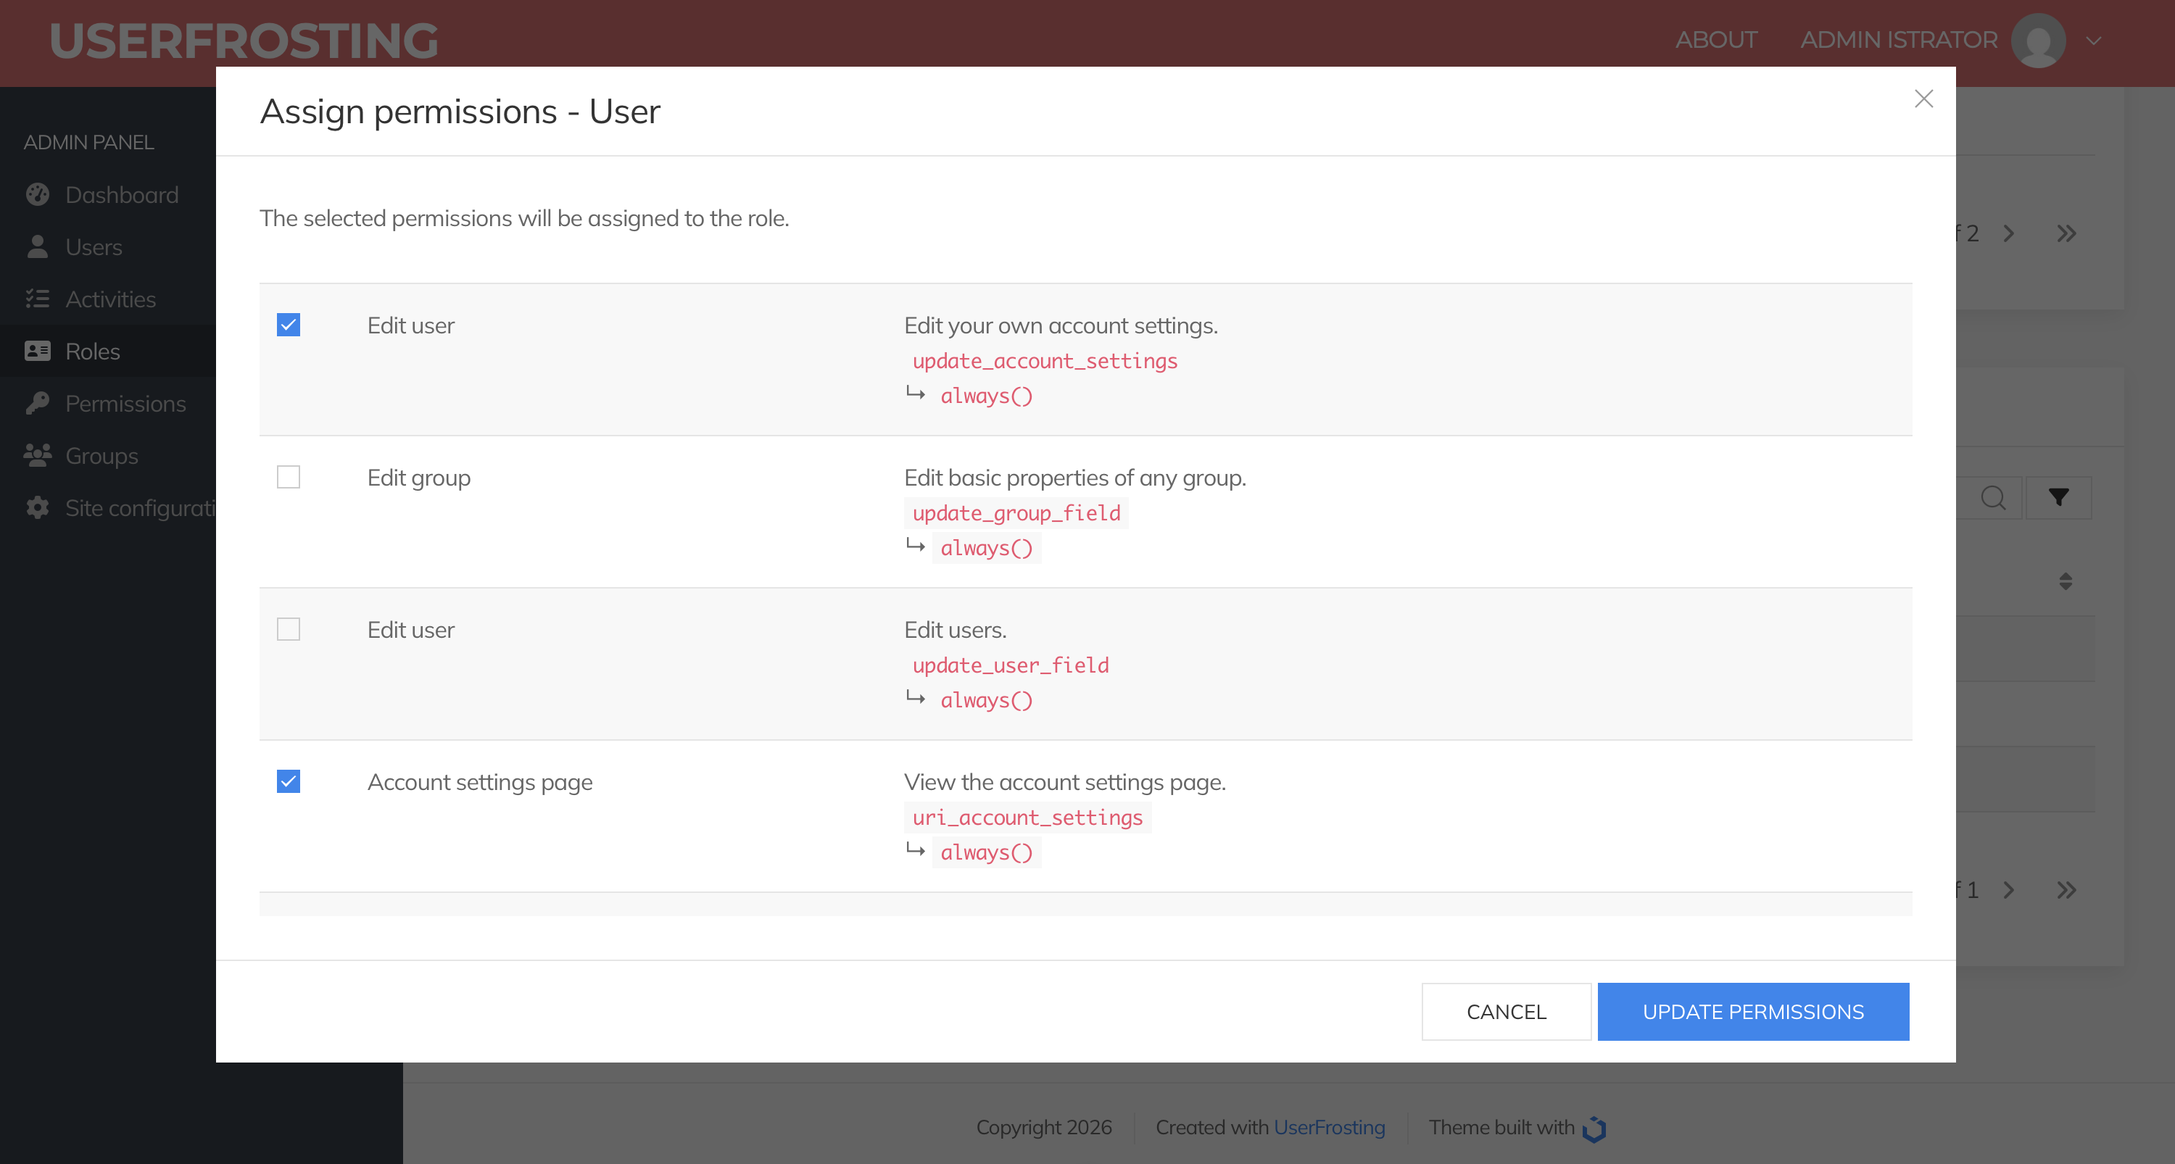The height and width of the screenshot is (1164, 2175).
Task: Click the UserFrosting logo
Action: [x=243, y=41]
